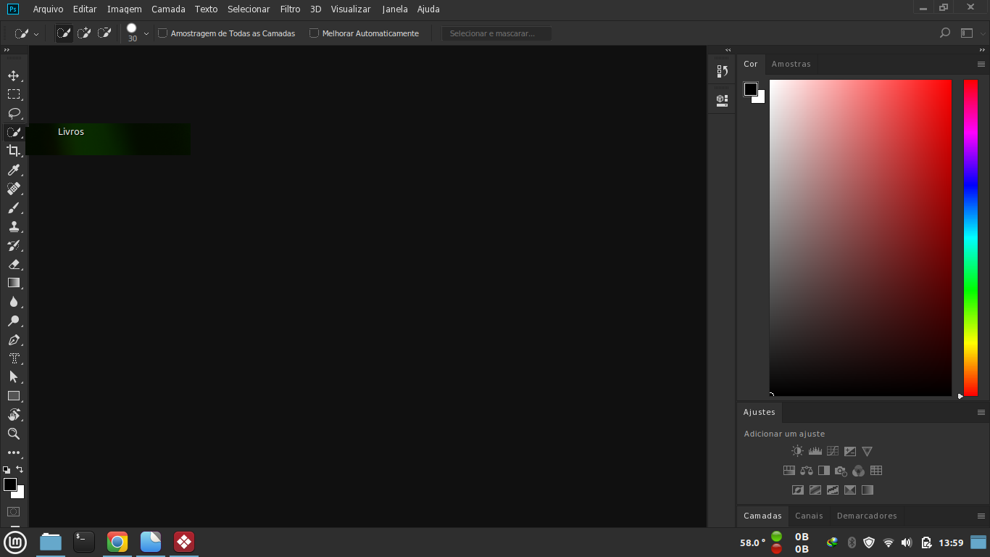Switch to the Canais tab
Viewport: 990px width, 557px height.
tap(809, 516)
